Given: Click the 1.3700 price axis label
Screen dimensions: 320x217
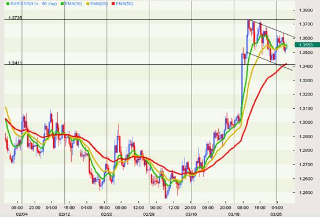Looking at the screenshot, I should tap(306, 24).
